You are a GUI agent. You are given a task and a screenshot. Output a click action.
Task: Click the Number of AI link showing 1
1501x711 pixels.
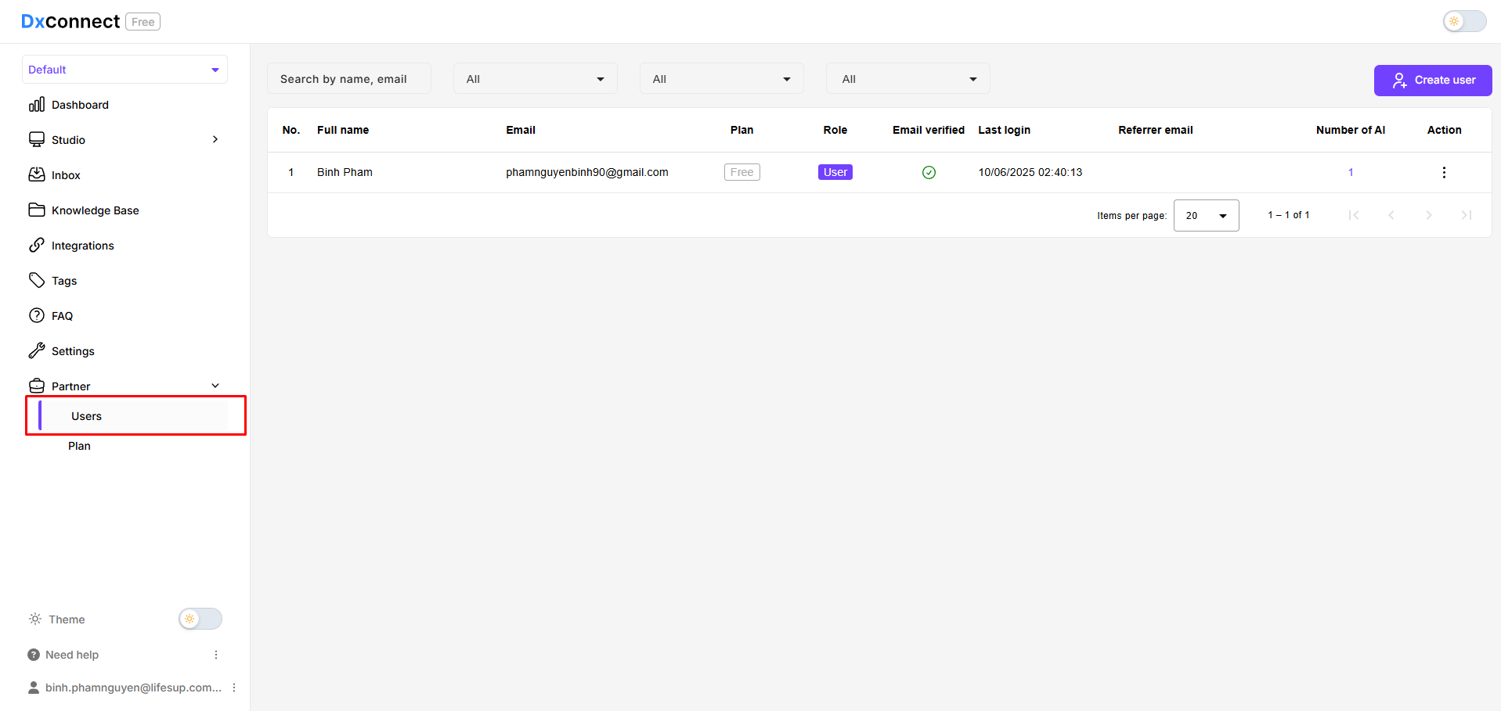[1351, 172]
